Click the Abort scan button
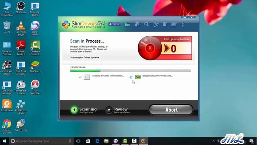The width and height of the screenshot is (257, 145). tap(171, 110)
